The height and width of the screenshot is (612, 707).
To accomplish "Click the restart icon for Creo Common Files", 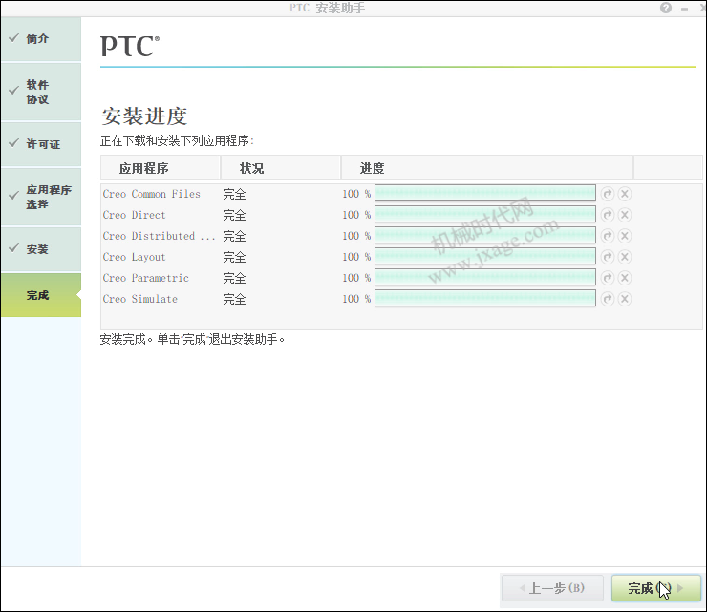I will pyautogui.click(x=608, y=194).
